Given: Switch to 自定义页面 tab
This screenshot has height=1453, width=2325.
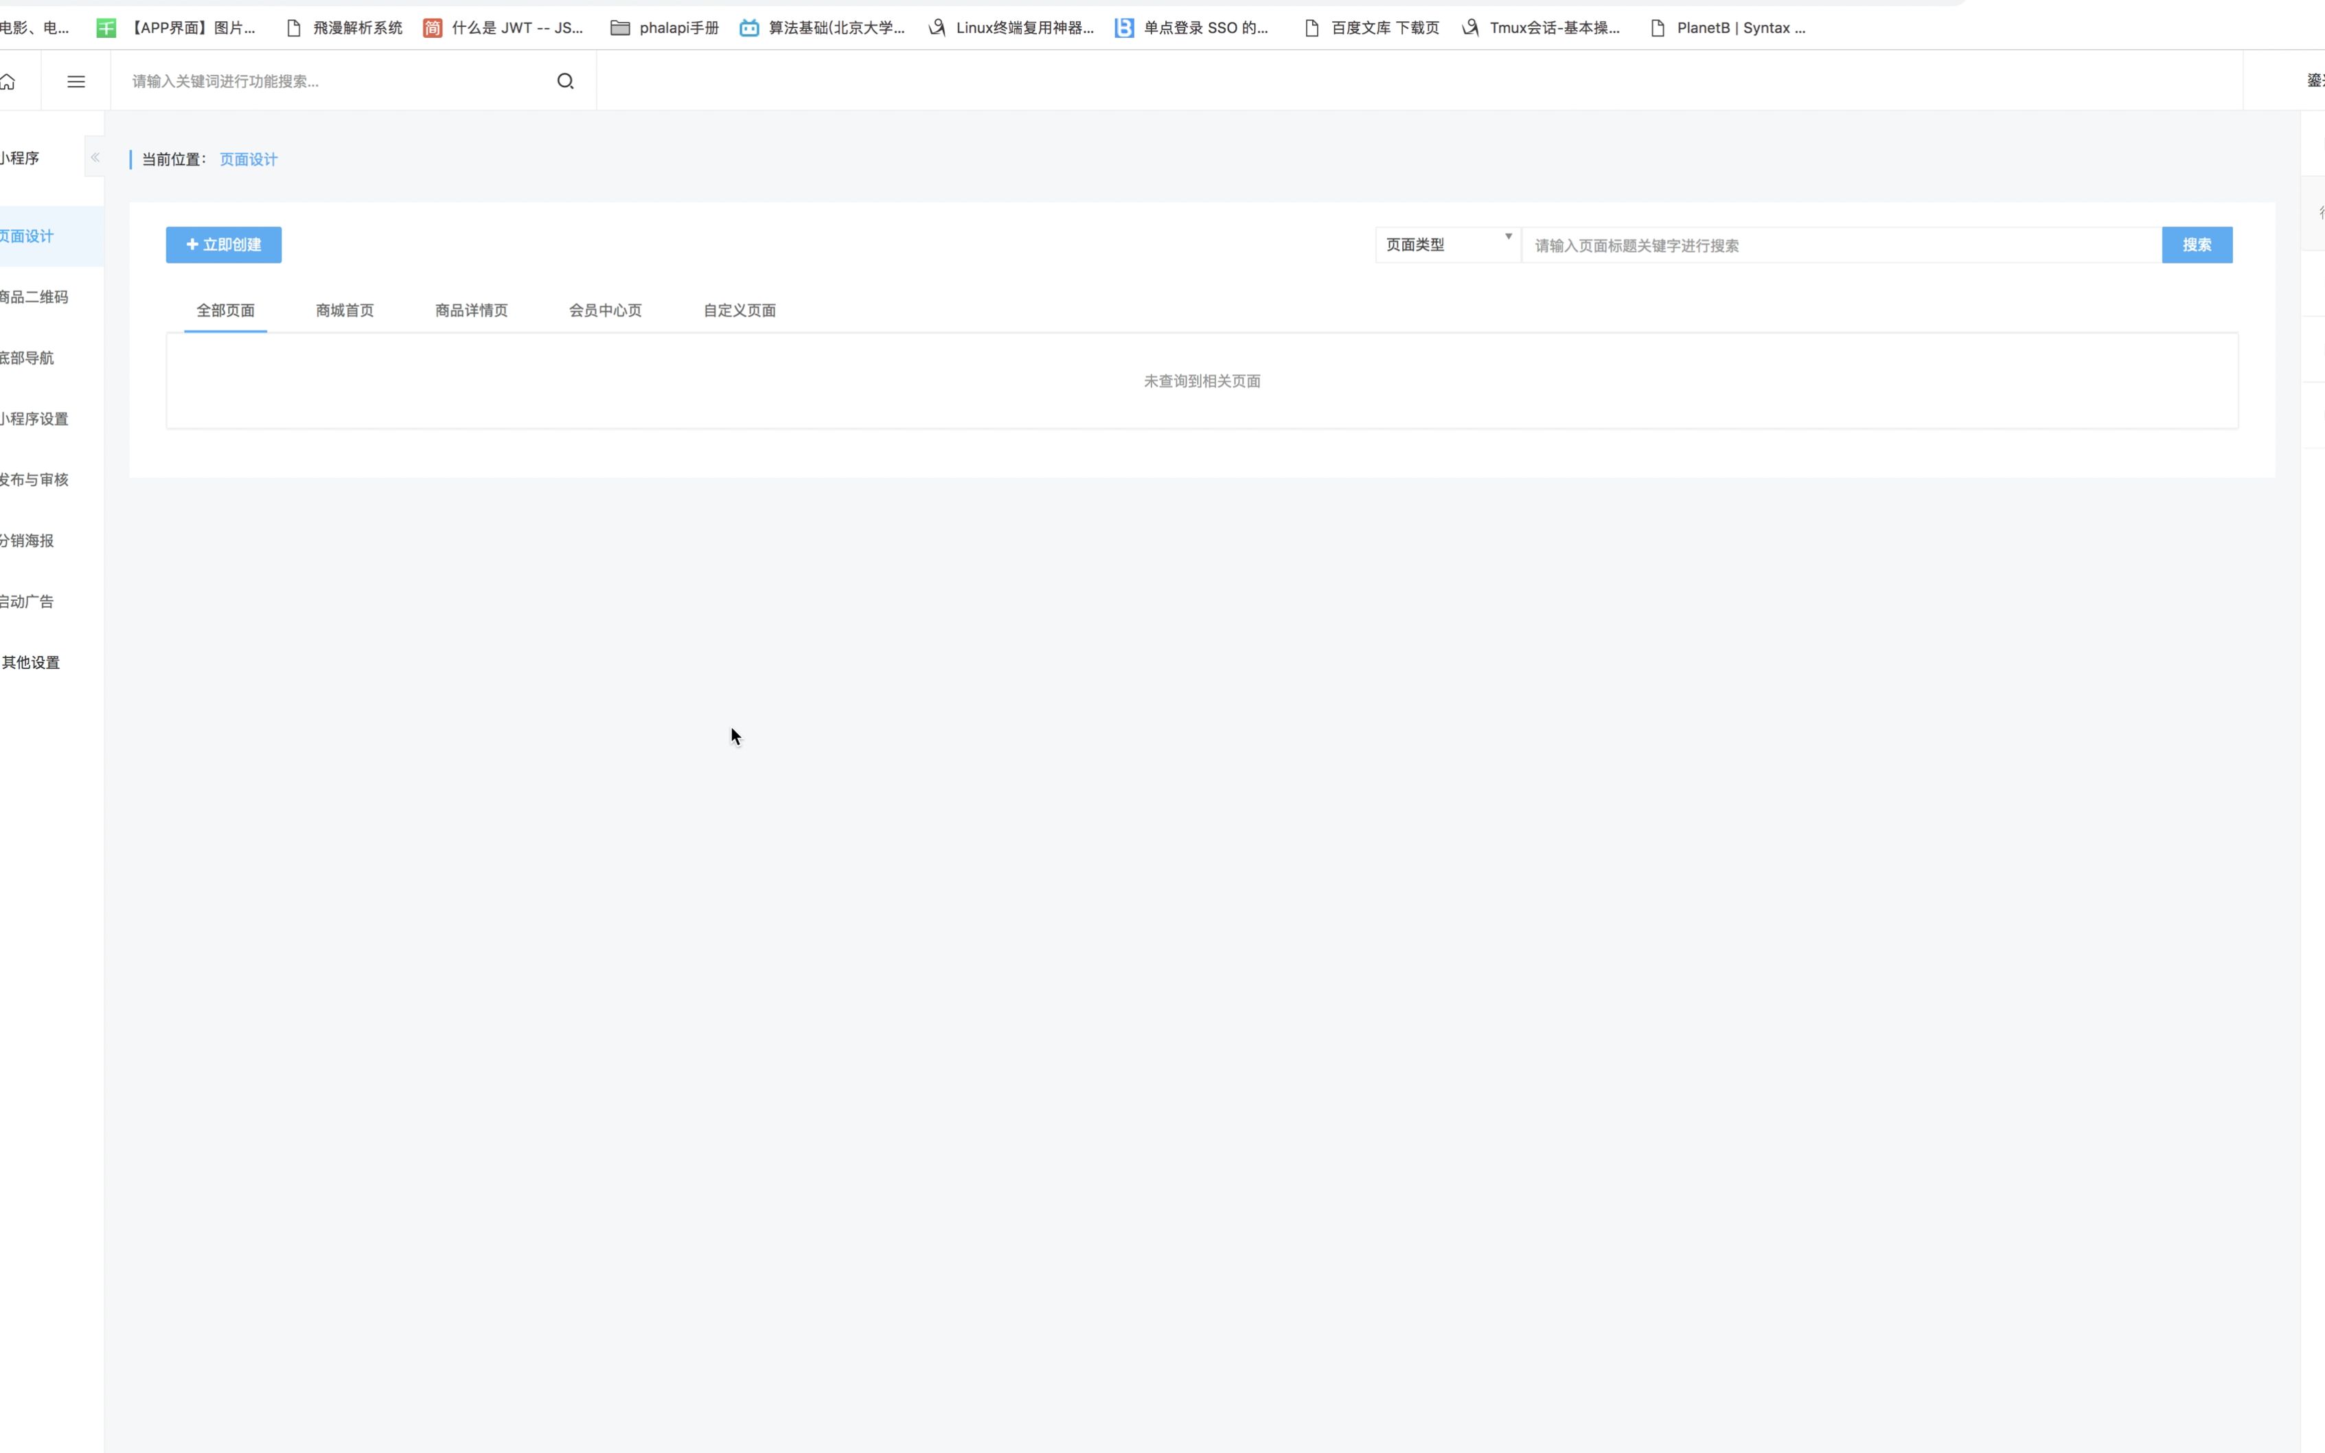Looking at the screenshot, I should 739,310.
